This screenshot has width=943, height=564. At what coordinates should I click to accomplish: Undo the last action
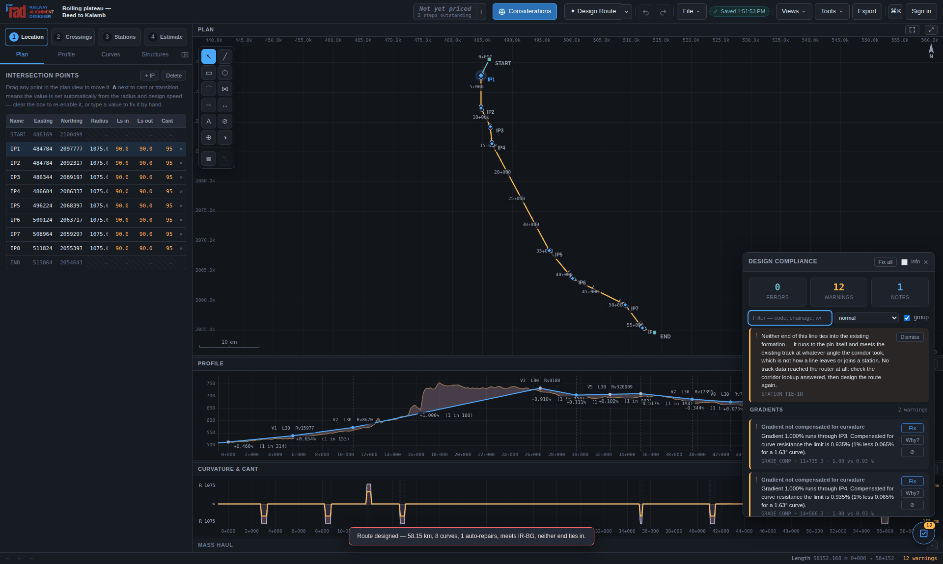[x=646, y=12]
